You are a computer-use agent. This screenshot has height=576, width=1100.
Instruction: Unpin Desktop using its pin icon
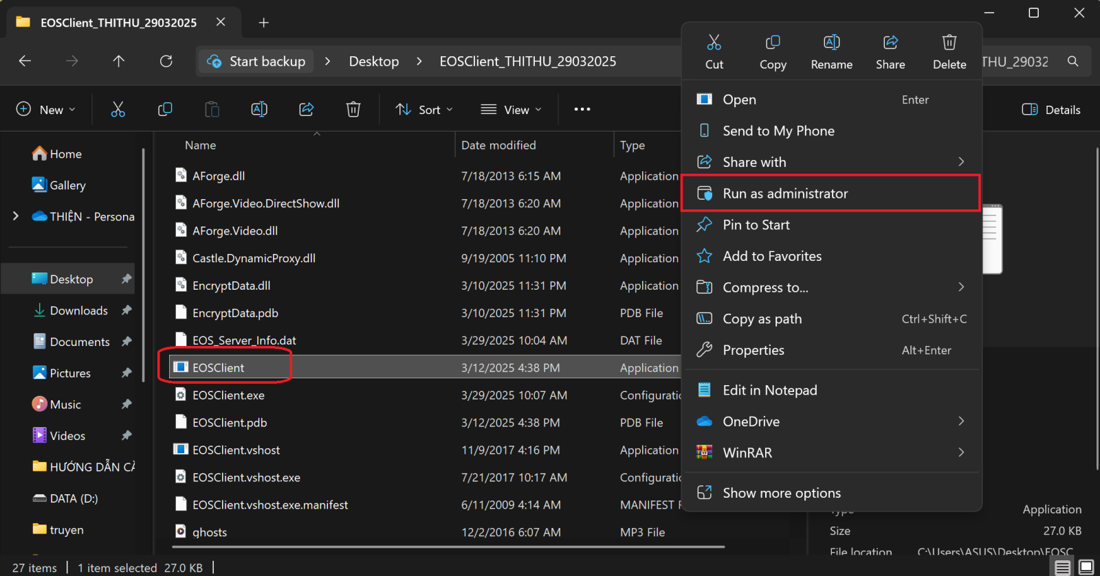pos(126,279)
